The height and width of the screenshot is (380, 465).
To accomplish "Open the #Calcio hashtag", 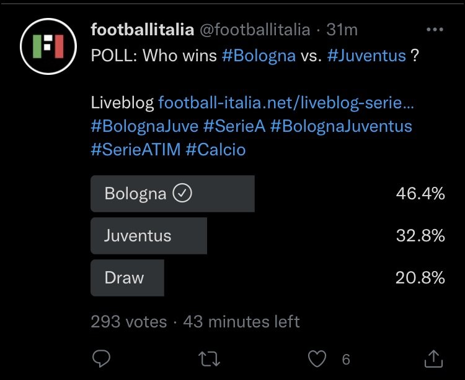I will pos(216,149).
